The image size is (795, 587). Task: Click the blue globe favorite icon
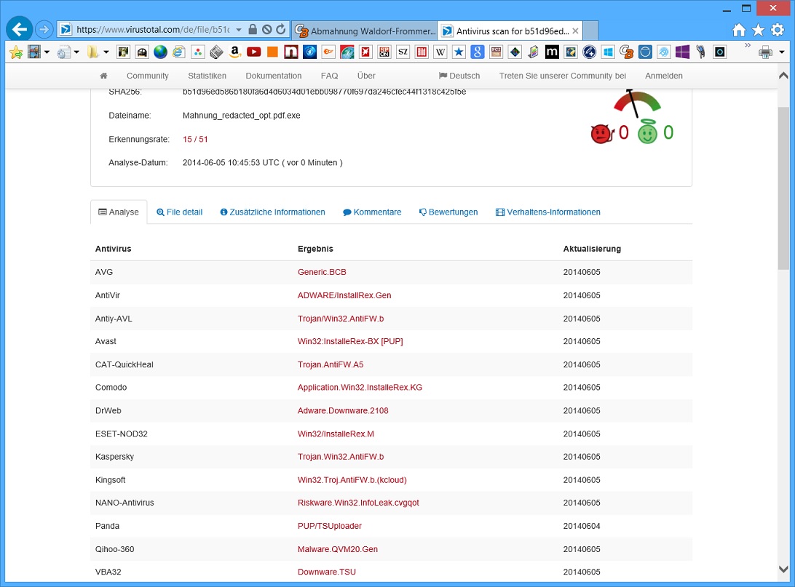coord(160,52)
